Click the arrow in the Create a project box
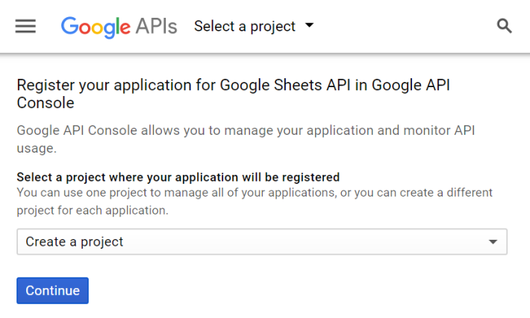 (x=493, y=242)
